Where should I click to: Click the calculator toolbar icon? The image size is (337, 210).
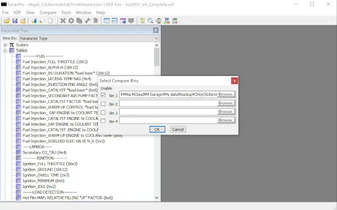tap(175, 21)
